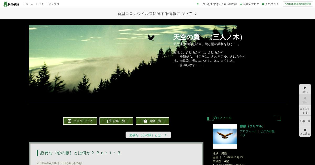Click the play arrow icon above 次へ

(x=305, y=88)
